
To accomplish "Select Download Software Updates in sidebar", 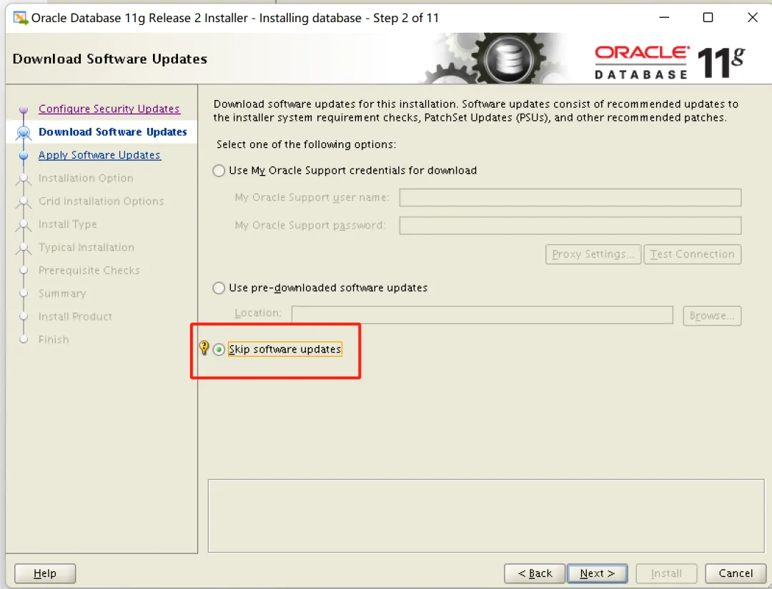I will point(113,132).
